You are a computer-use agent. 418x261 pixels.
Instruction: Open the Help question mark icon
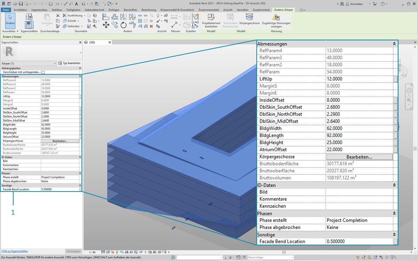(383, 4)
